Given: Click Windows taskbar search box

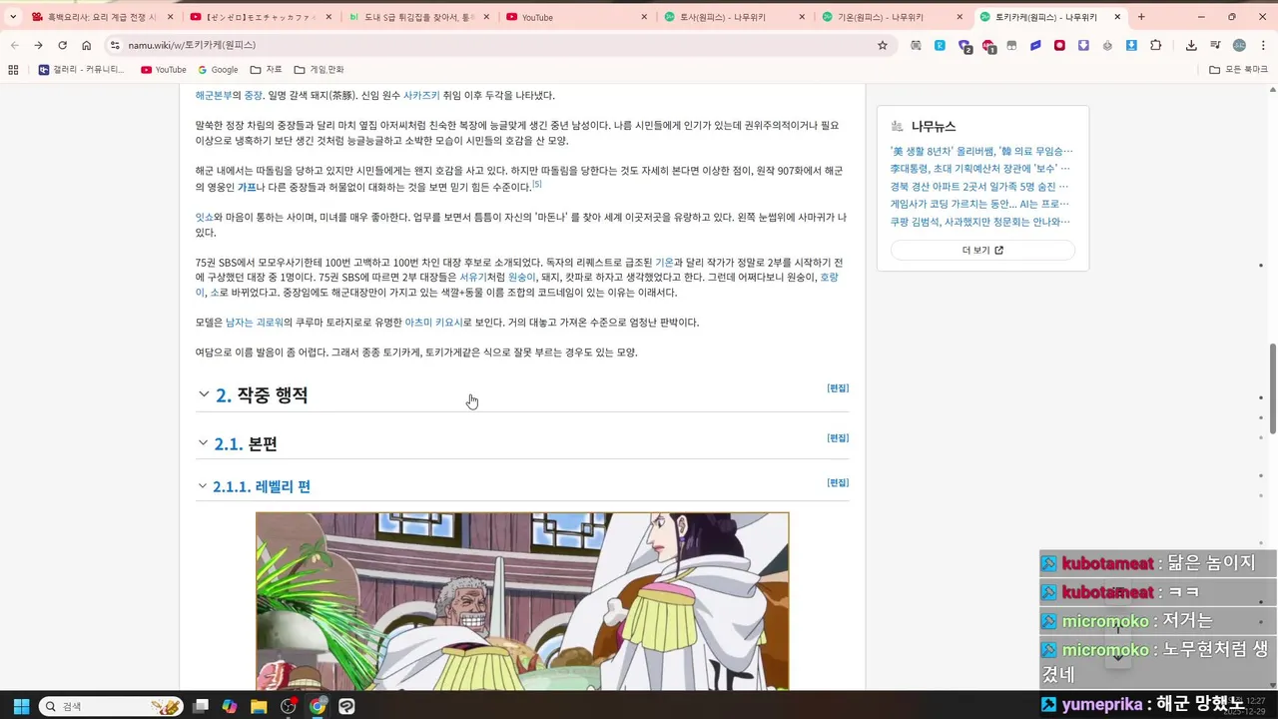Looking at the screenshot, I should pyautogui.click(x=110, y=706).
